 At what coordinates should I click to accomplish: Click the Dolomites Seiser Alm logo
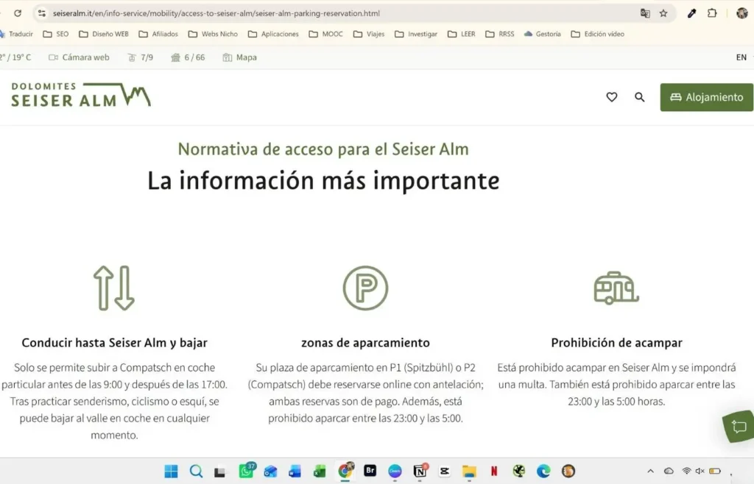point(81,95)
